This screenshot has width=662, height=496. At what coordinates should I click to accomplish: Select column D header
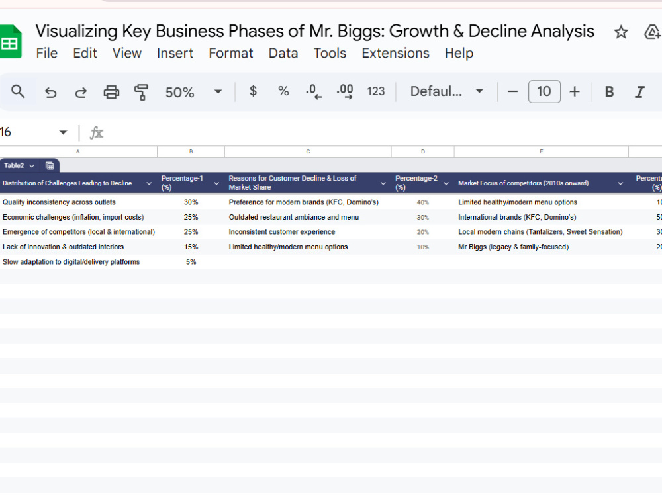[422, 152]
